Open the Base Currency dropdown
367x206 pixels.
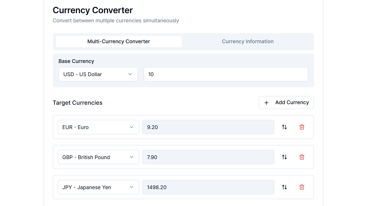coord(98,74)
